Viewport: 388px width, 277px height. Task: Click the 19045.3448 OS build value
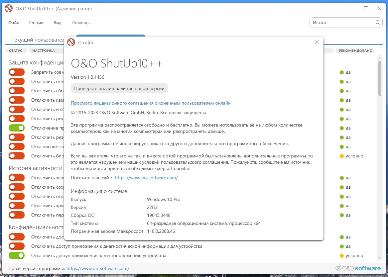[x=159, y=215]
